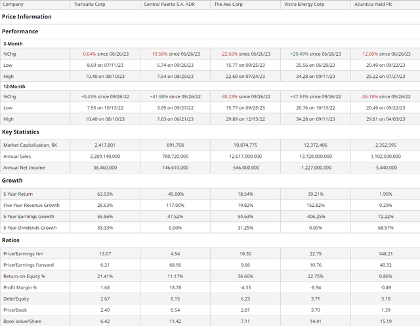Click the Transalta Corp column header
The image size is (420, 326).
click(x=89, y=5)
